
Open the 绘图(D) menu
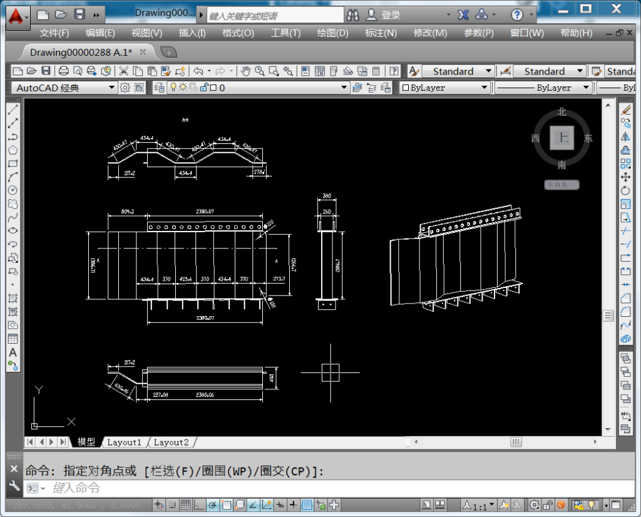point(332,33)
